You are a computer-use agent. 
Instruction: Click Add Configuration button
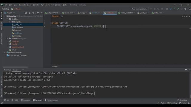(x=140, y=9)
